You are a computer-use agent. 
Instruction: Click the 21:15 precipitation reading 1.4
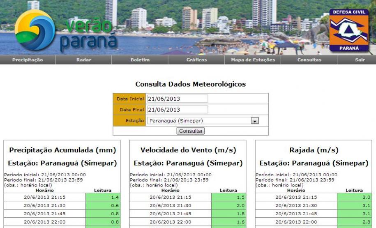coord(103,198)
